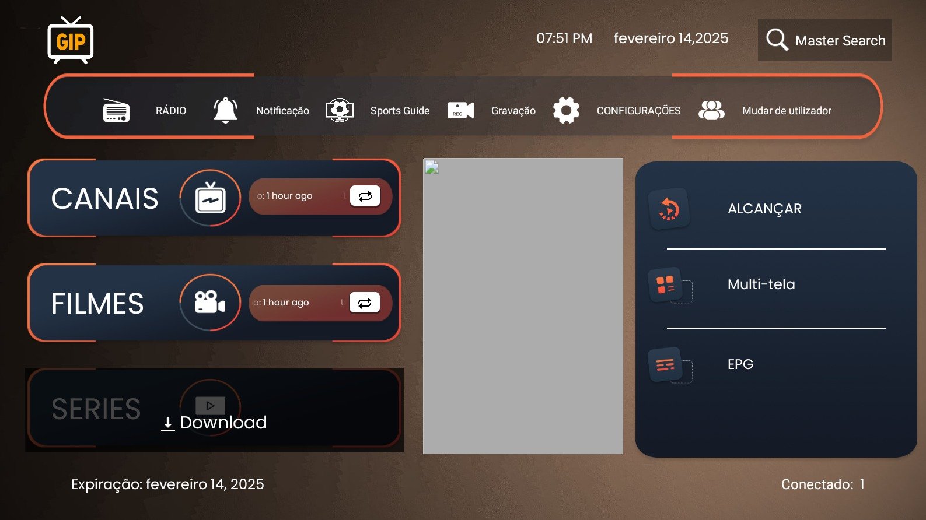Screen dimensions: 926x520
Task: Open the settings gear icon
Action: point(566,110)
